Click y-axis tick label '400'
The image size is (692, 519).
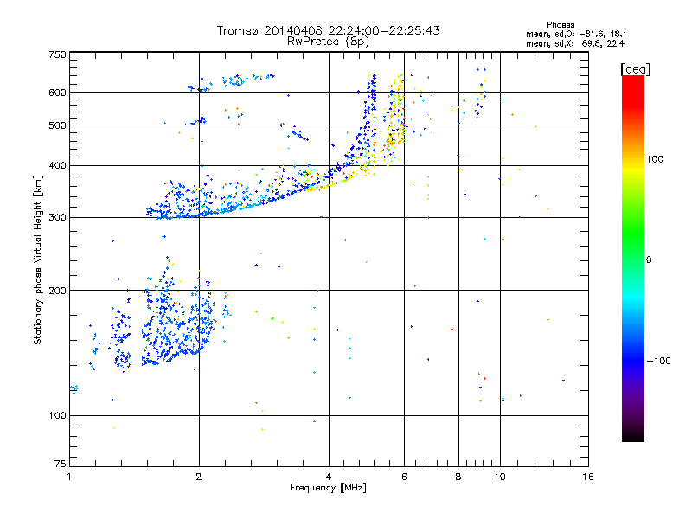(57, 165)
